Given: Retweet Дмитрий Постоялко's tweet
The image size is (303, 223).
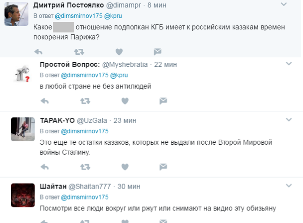Looking at the screenshot, I should coord(79,51).
